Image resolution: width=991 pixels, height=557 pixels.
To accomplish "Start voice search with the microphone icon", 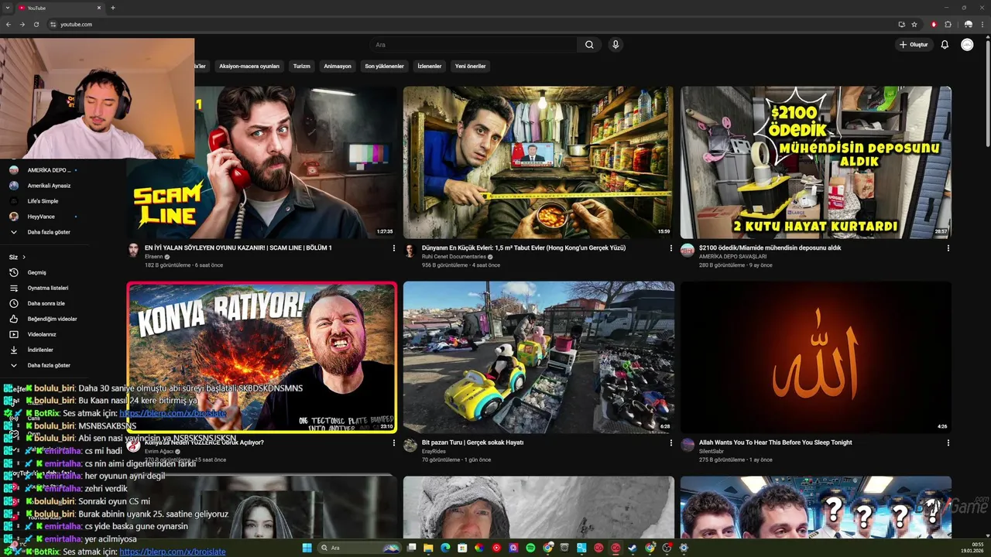I will [616, 45].
